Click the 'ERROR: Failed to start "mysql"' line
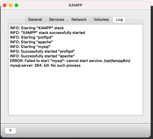Screen dimensions: 153x139 click(70, 61)
